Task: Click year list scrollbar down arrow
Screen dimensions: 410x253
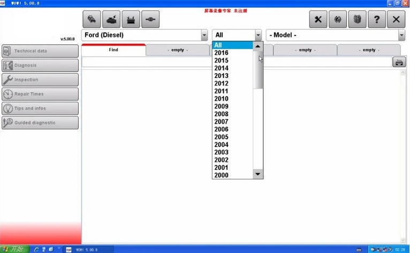Action: pyautogui.click(x=258, y=174)
